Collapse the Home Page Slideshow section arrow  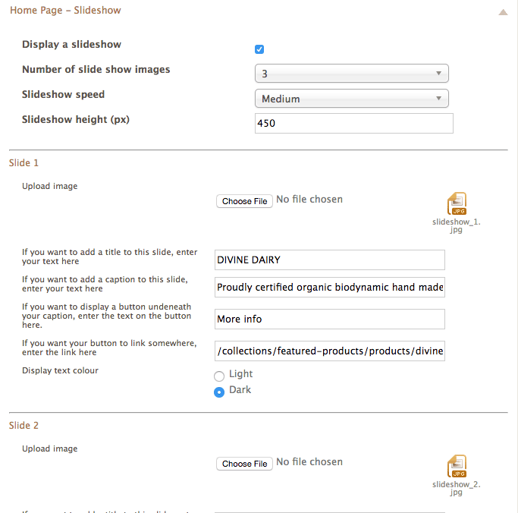503,12
